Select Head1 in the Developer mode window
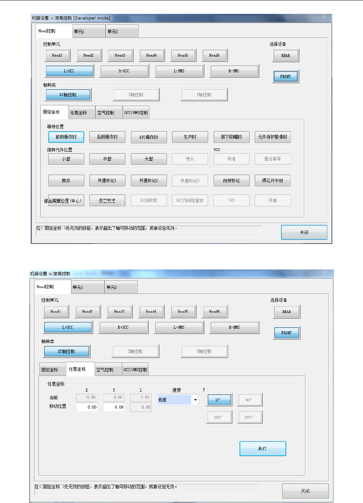 [57, 55]
